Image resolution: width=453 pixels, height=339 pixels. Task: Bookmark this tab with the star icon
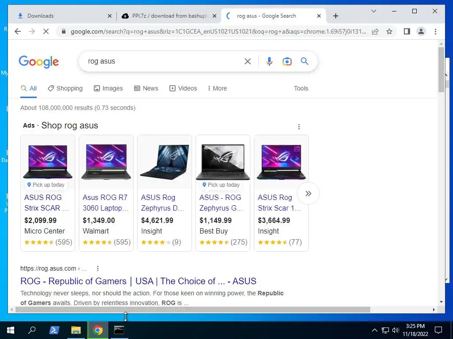tap(389, 31)
